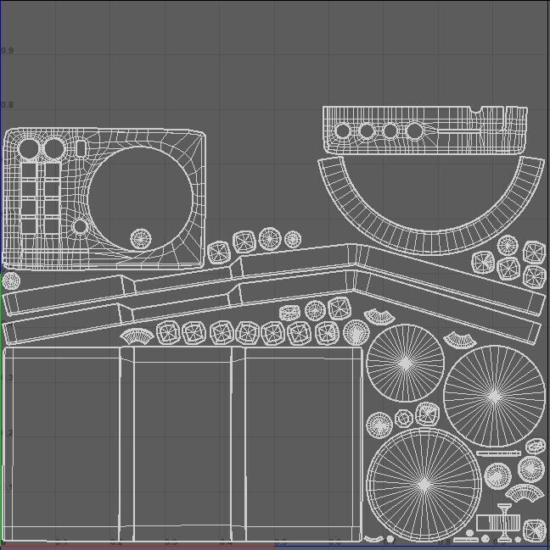
Task: Click the 0.9 grid axis label
Action: tap(7, 51)
